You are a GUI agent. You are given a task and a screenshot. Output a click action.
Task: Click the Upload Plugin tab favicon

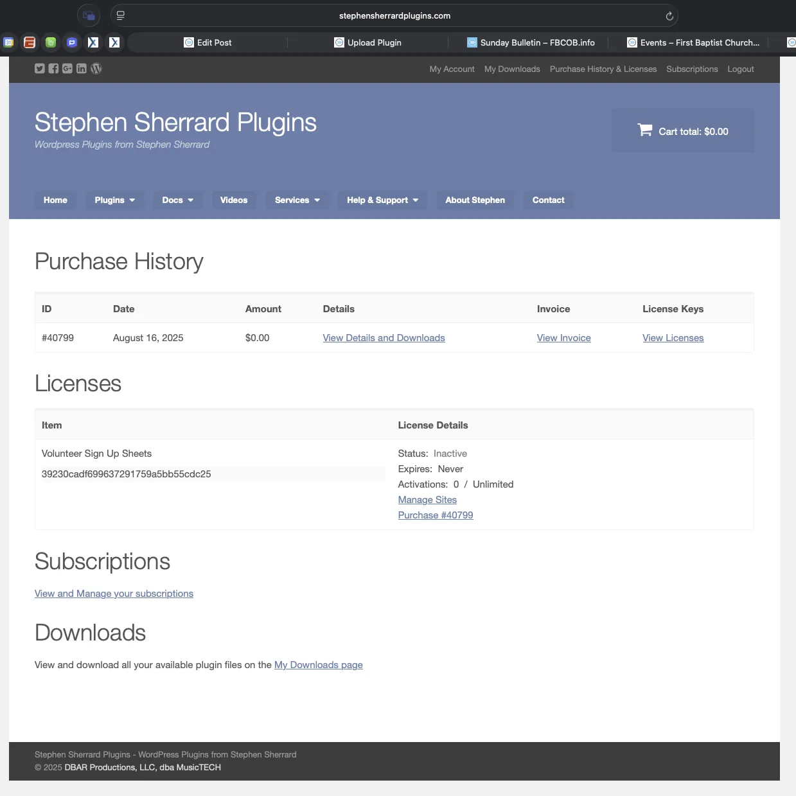click(x=339, y=42)
